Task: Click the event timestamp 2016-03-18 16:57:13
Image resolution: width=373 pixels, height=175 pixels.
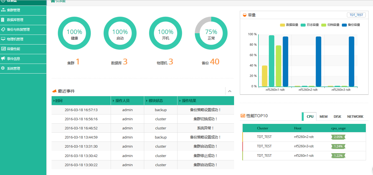Action: 81,110
